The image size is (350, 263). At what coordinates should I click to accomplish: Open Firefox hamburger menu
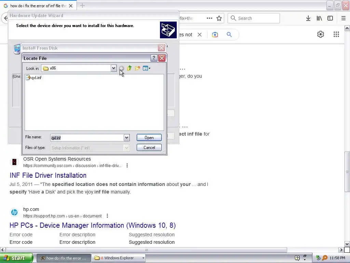point(344,18)
